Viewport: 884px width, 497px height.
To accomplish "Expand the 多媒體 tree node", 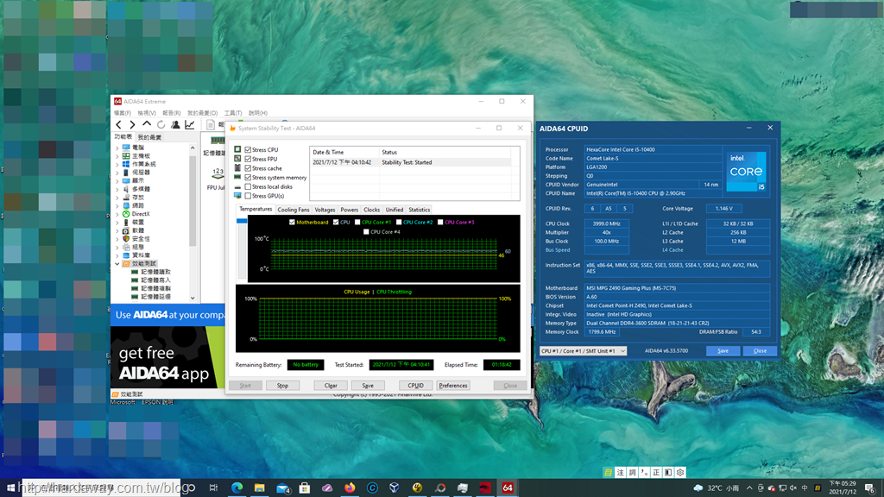I will 117,189.
